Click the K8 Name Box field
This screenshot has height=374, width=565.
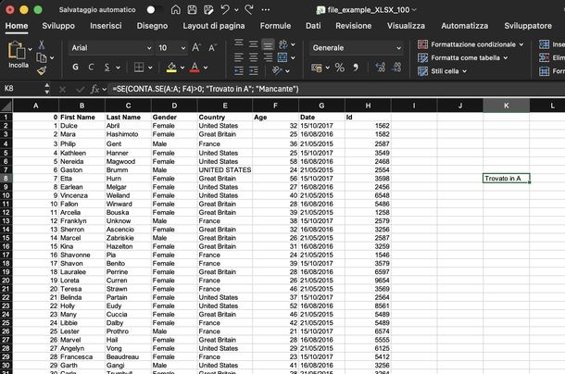pos(23,89)
